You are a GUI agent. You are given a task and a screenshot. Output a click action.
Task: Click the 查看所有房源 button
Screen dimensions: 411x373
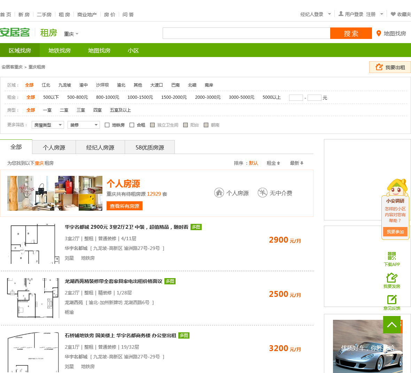(124, 206)
